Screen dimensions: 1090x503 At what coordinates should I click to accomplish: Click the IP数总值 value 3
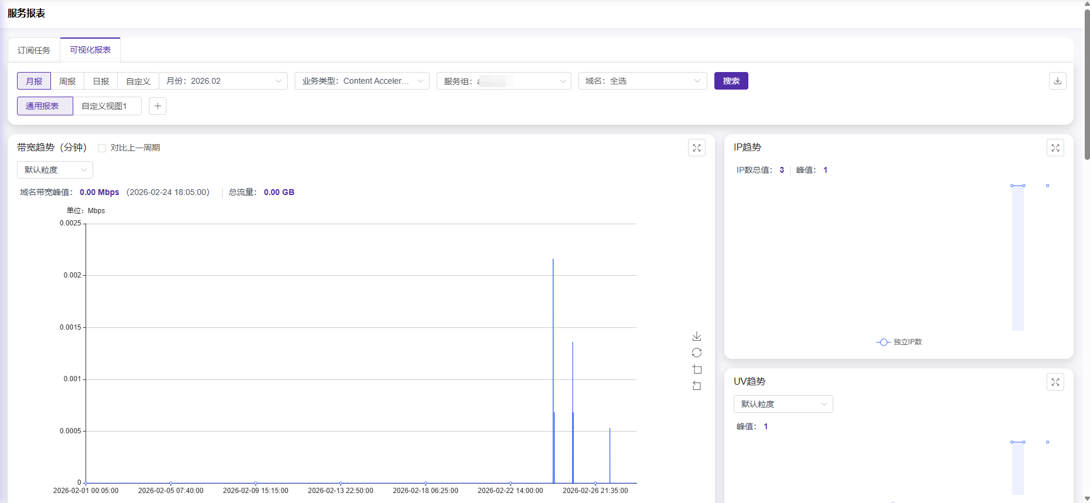point(782,170)
